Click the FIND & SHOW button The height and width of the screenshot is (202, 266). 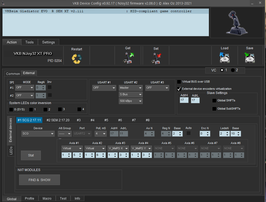click(x=40, y=180)
